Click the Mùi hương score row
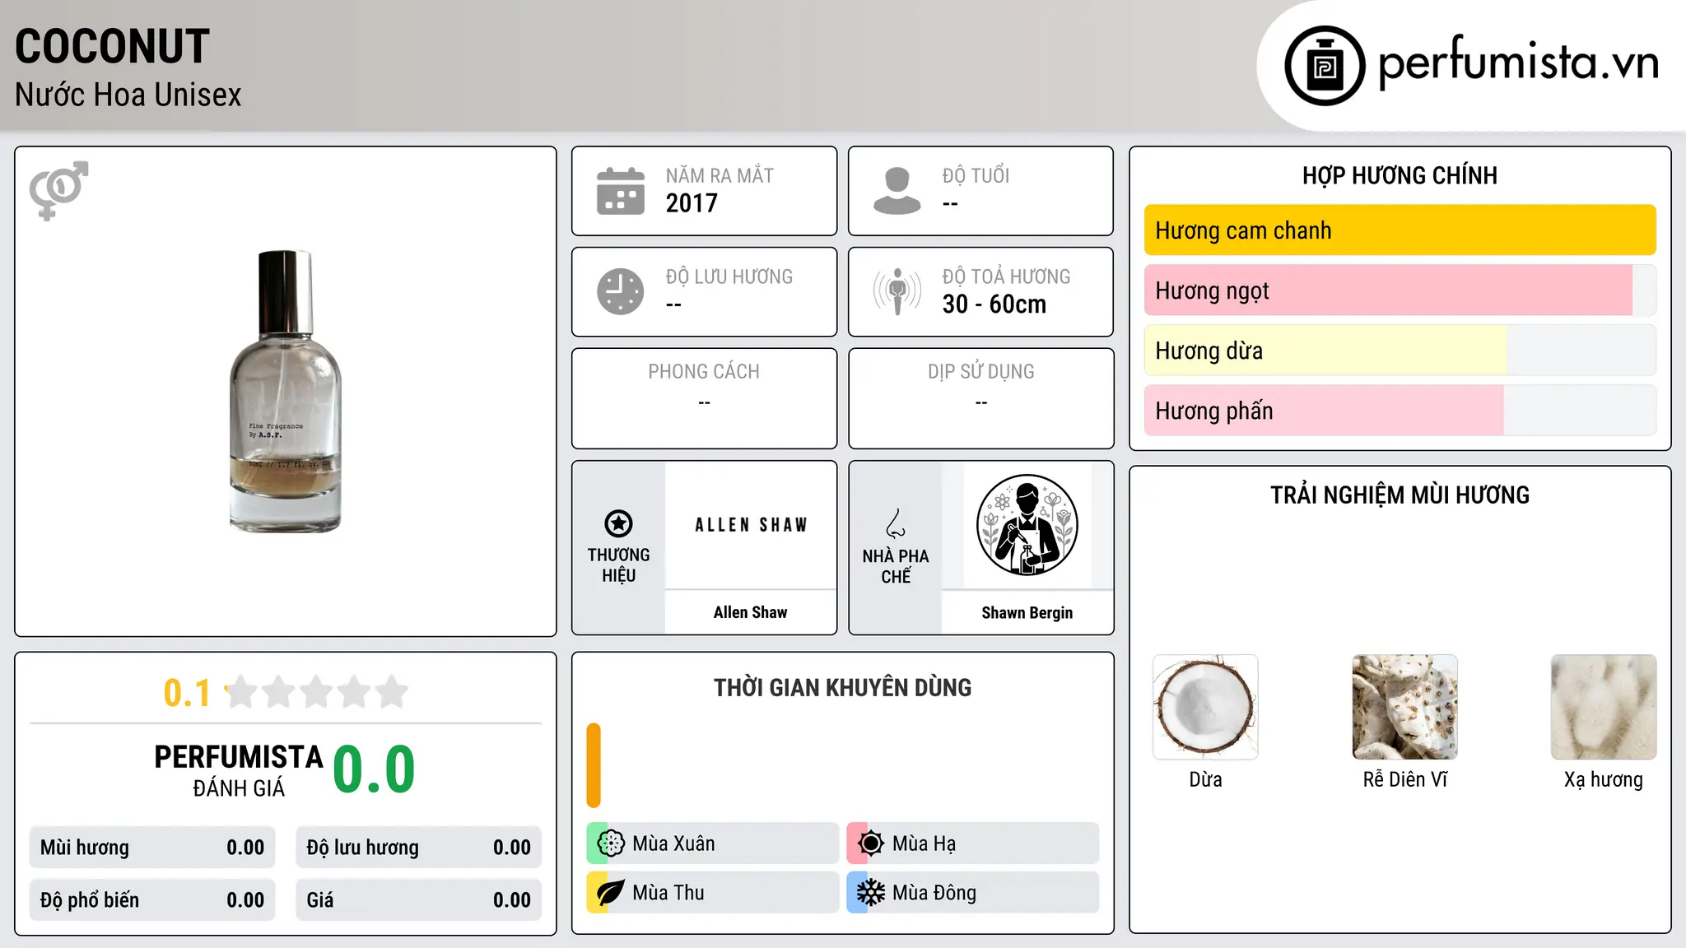Screen dimensions: 1686x948 point(152,848)
